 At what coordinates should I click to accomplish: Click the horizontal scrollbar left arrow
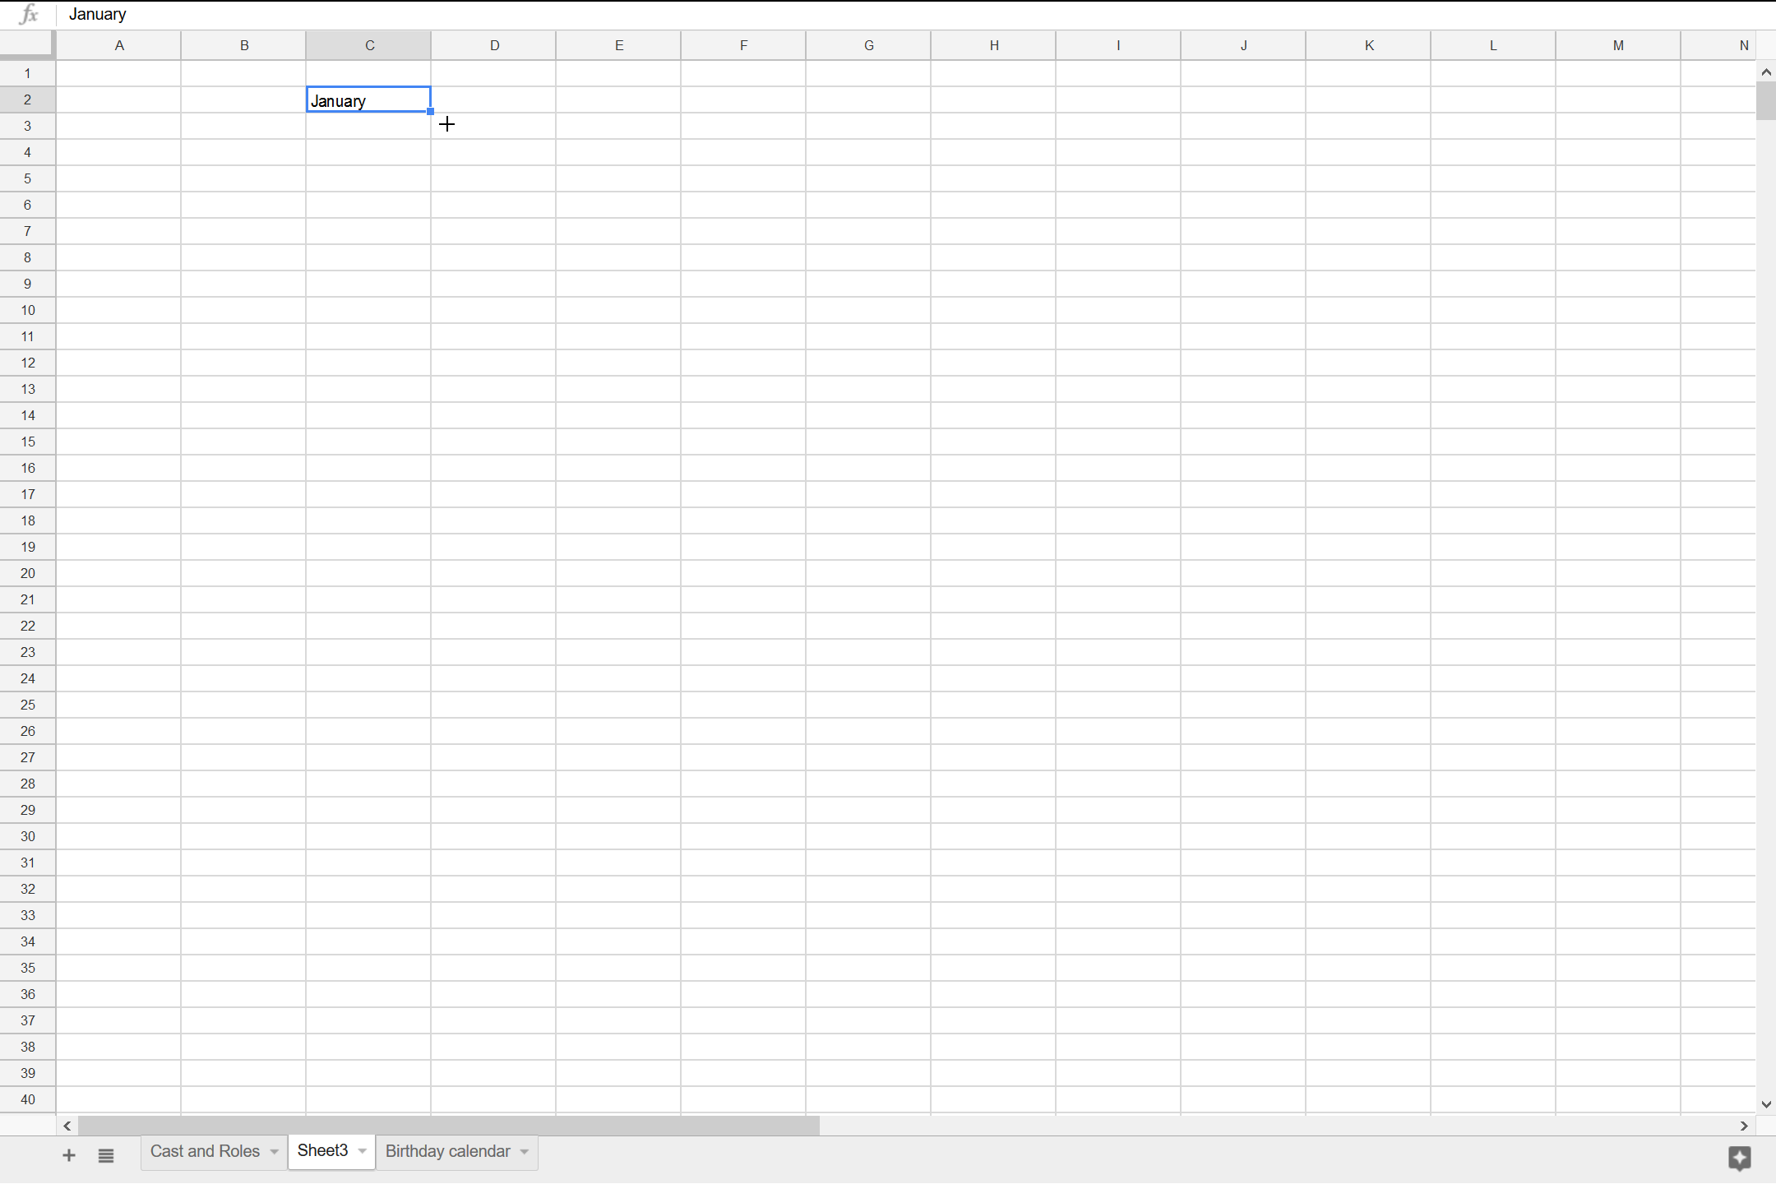tap(67, 1126)
